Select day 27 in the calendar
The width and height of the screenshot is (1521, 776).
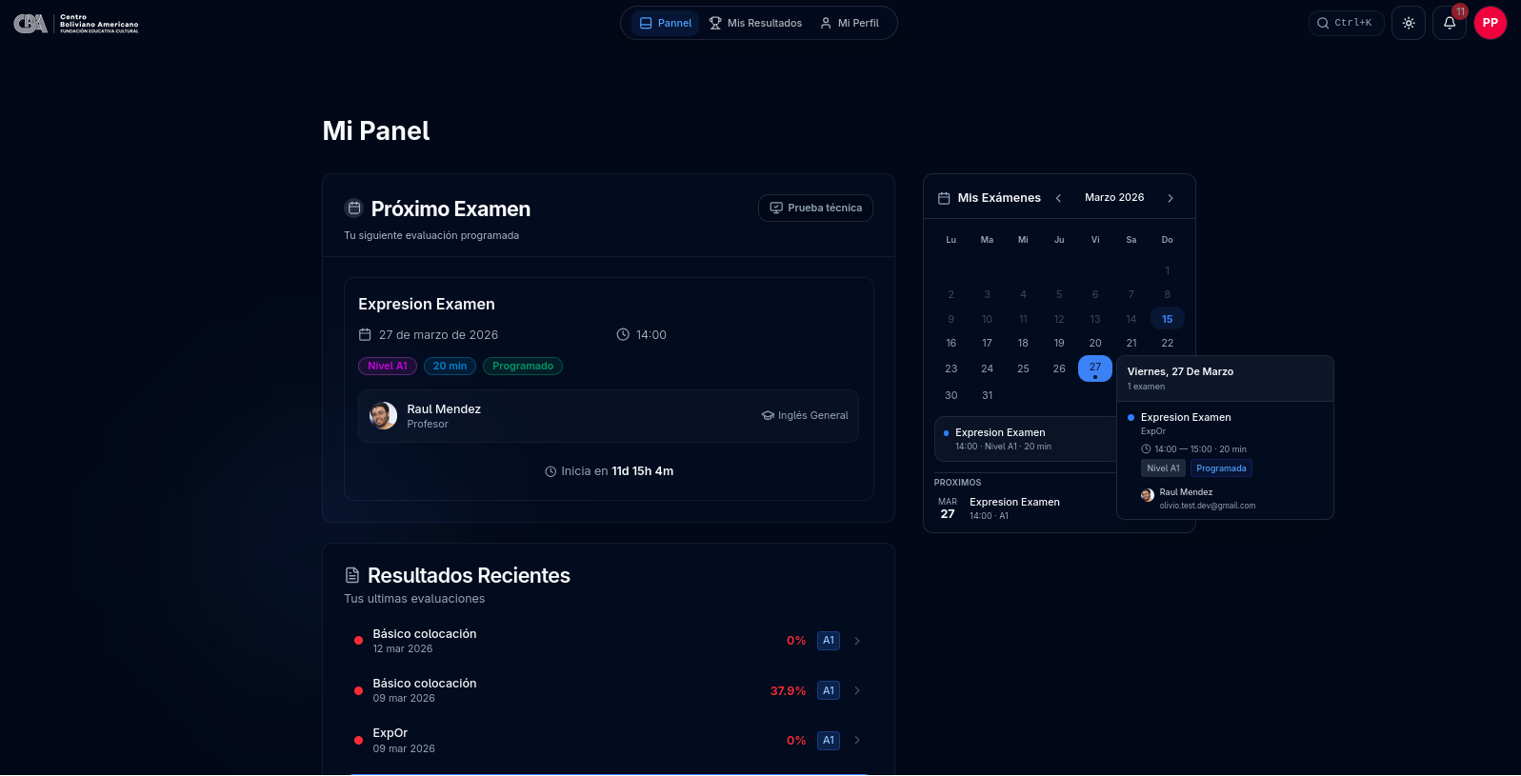click(1094, 368)
